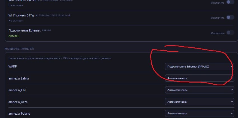Expand the amnezia_Latvia route dropdown
The width and height of the screenshot is (238, 118).
click(x=199, y=78)
